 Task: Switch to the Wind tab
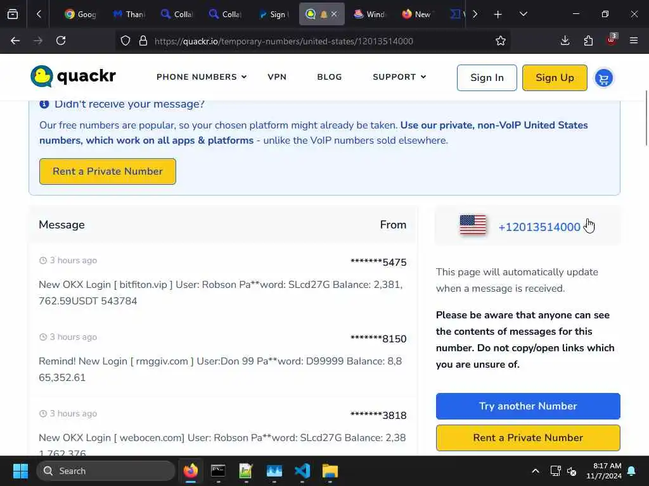[369, 14]
